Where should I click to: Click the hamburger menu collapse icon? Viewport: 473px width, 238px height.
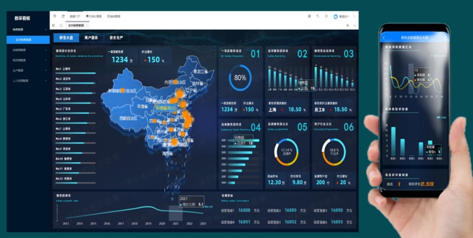point(54,17)
